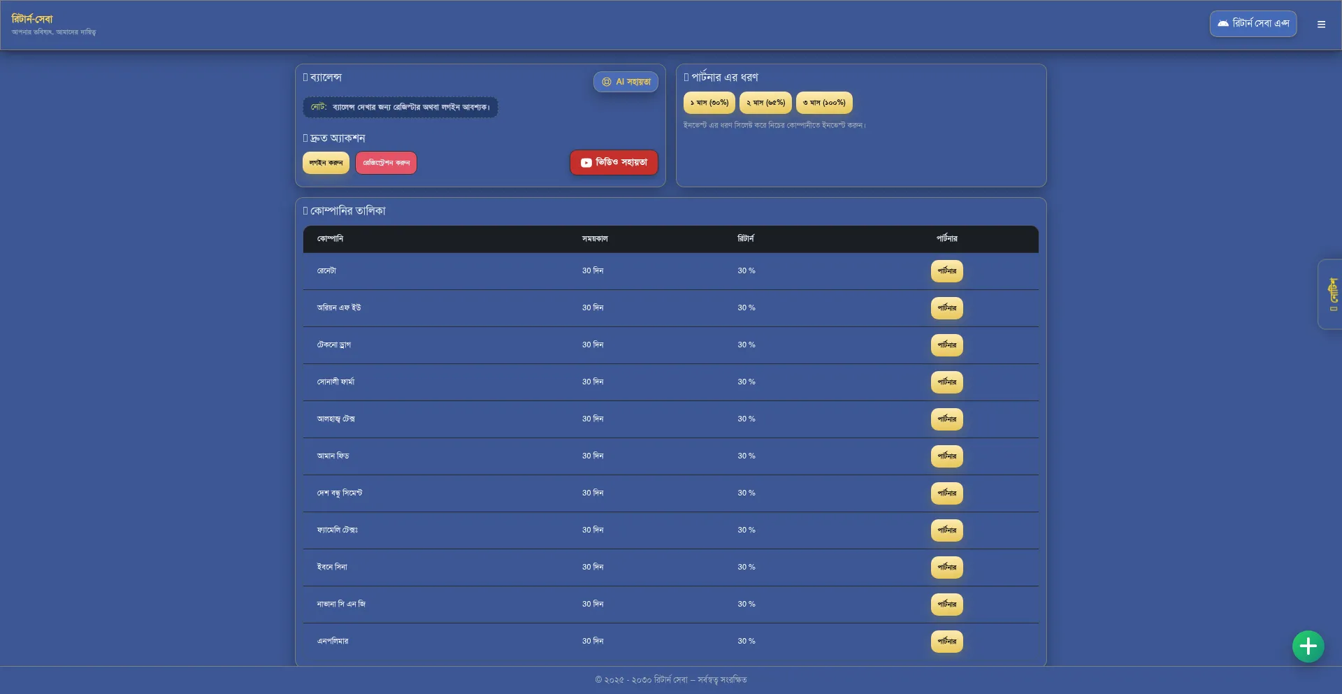Select the ৩ মাস (১০০%) partner type
Image resolution: width=1342 pixels, height=694 pixels.
point(824,103)
